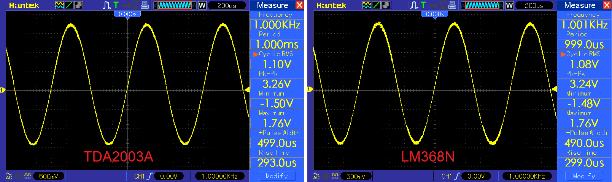The width and height of the screenshot is (612, 182).
Task: Select the Minimum -1.50V measurement
Action: [x=277, y=99]
